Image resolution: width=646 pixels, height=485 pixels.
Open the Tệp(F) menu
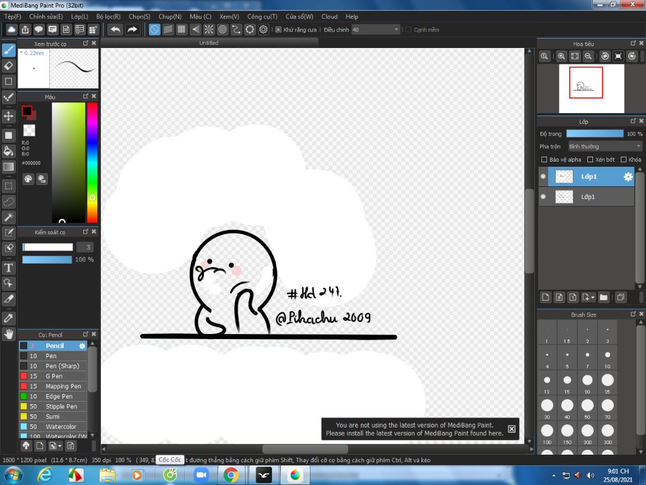click(13, 16)
